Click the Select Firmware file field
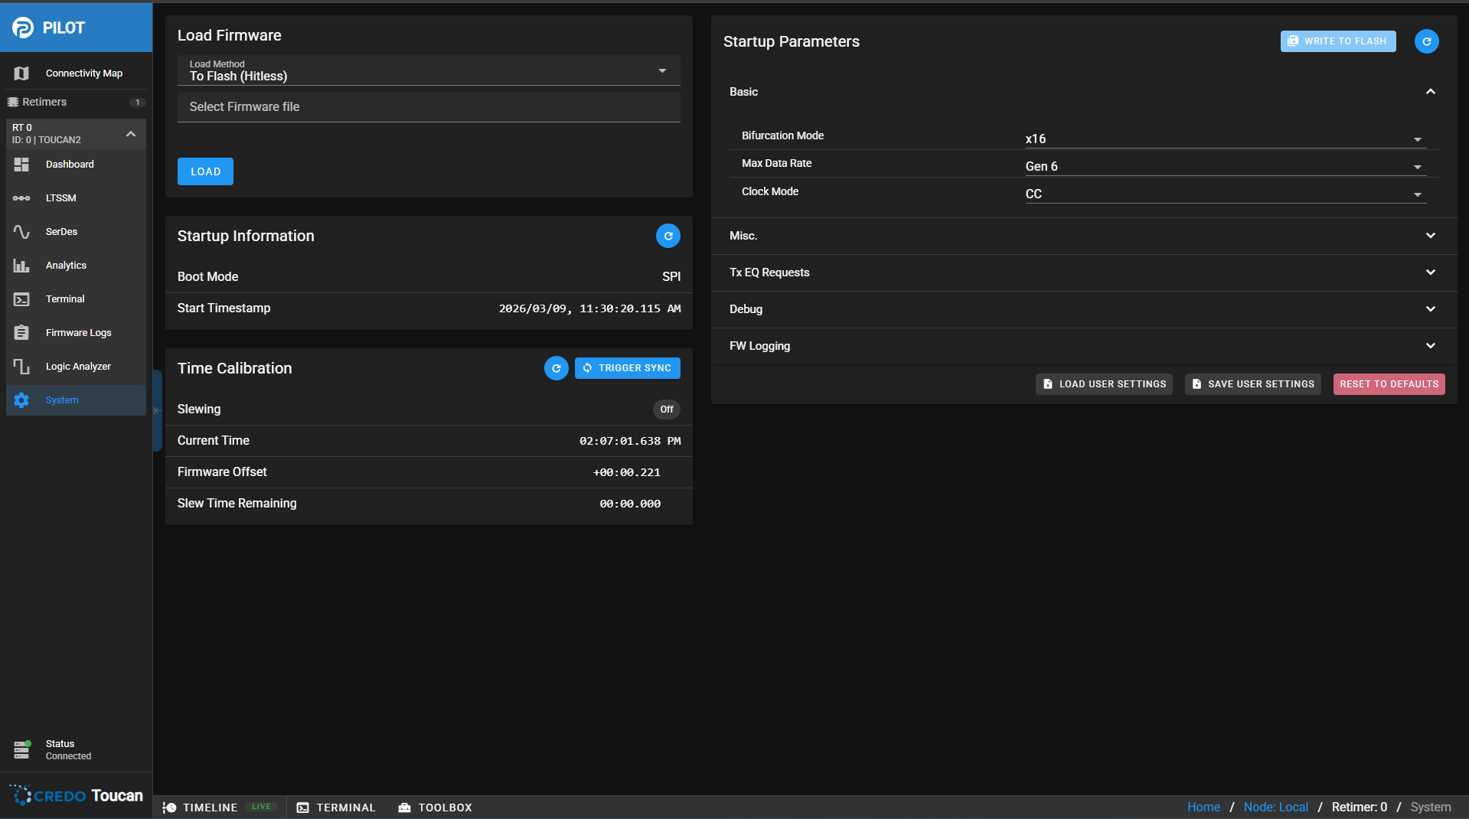1469x819 pixels. point(428,107)
